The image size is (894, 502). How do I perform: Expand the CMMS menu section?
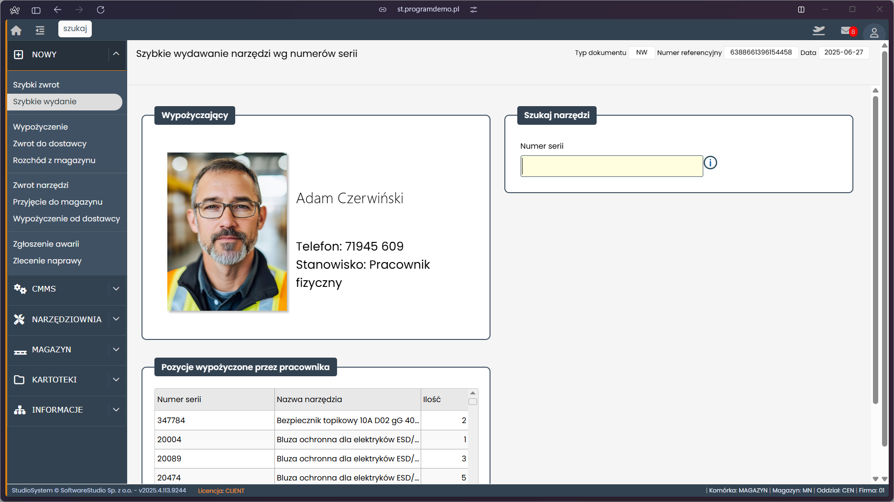[x=116, y=289]
